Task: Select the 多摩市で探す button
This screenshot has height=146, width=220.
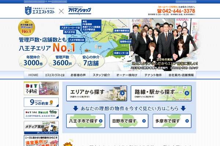Action: coord(172,121)
